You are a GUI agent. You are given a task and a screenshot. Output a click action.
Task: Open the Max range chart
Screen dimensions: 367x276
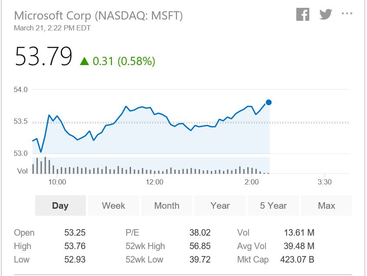(x=327, y=206)
